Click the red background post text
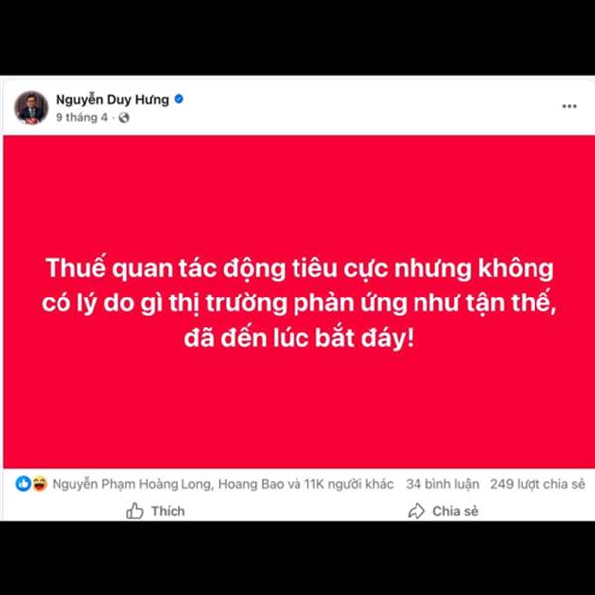This screenshot has width=595, height=595. point(299,302)
